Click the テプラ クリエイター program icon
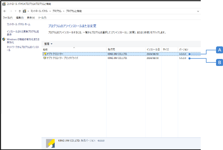 coord(45,54)
